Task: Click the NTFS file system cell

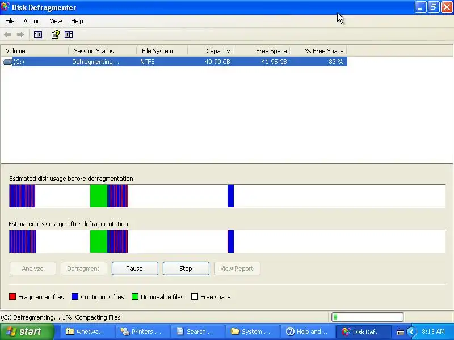Action: 148,62
